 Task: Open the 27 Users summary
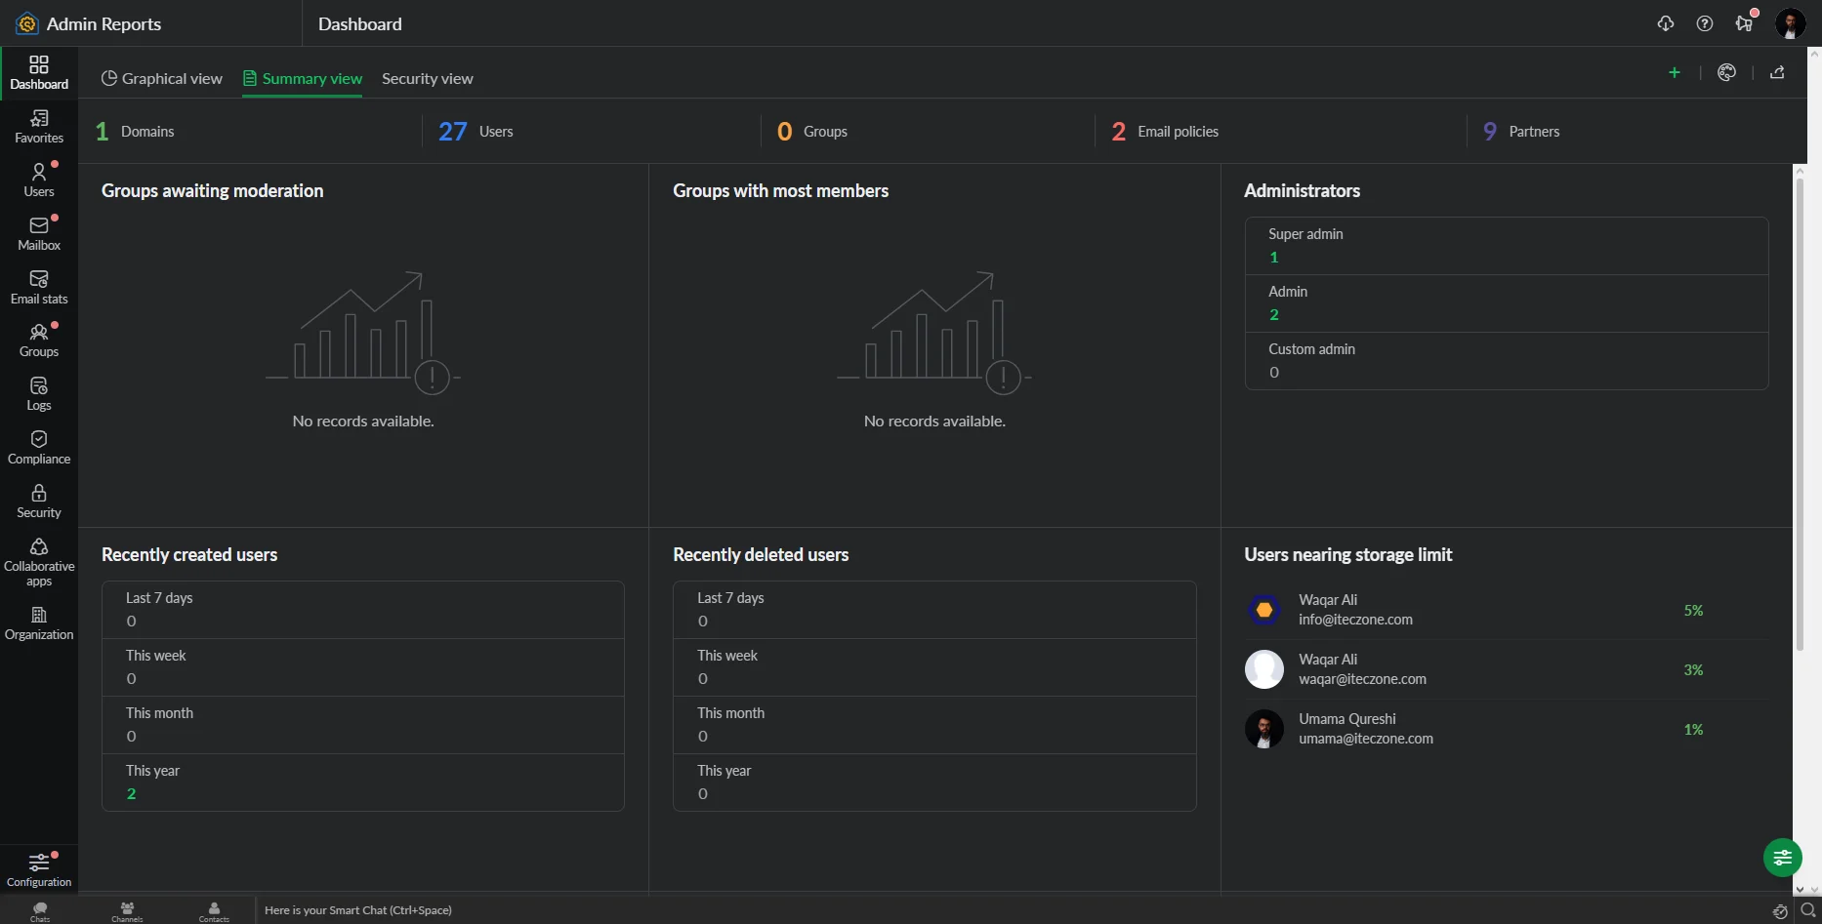coord(476,132)
